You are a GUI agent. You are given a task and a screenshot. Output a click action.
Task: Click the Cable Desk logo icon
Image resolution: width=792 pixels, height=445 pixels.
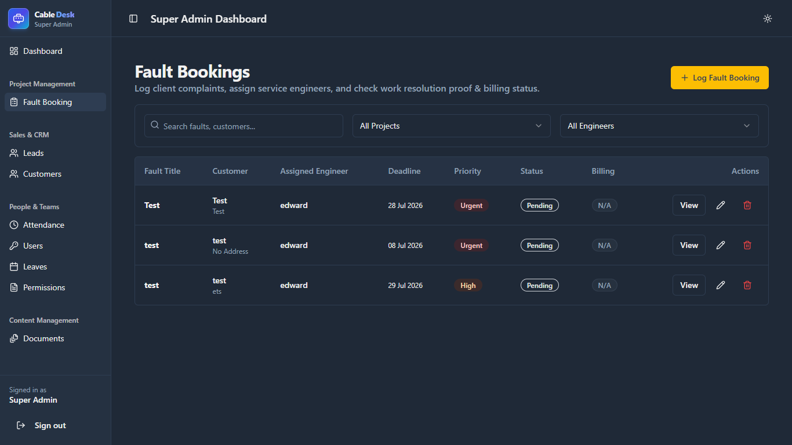[x=19, y=19]
